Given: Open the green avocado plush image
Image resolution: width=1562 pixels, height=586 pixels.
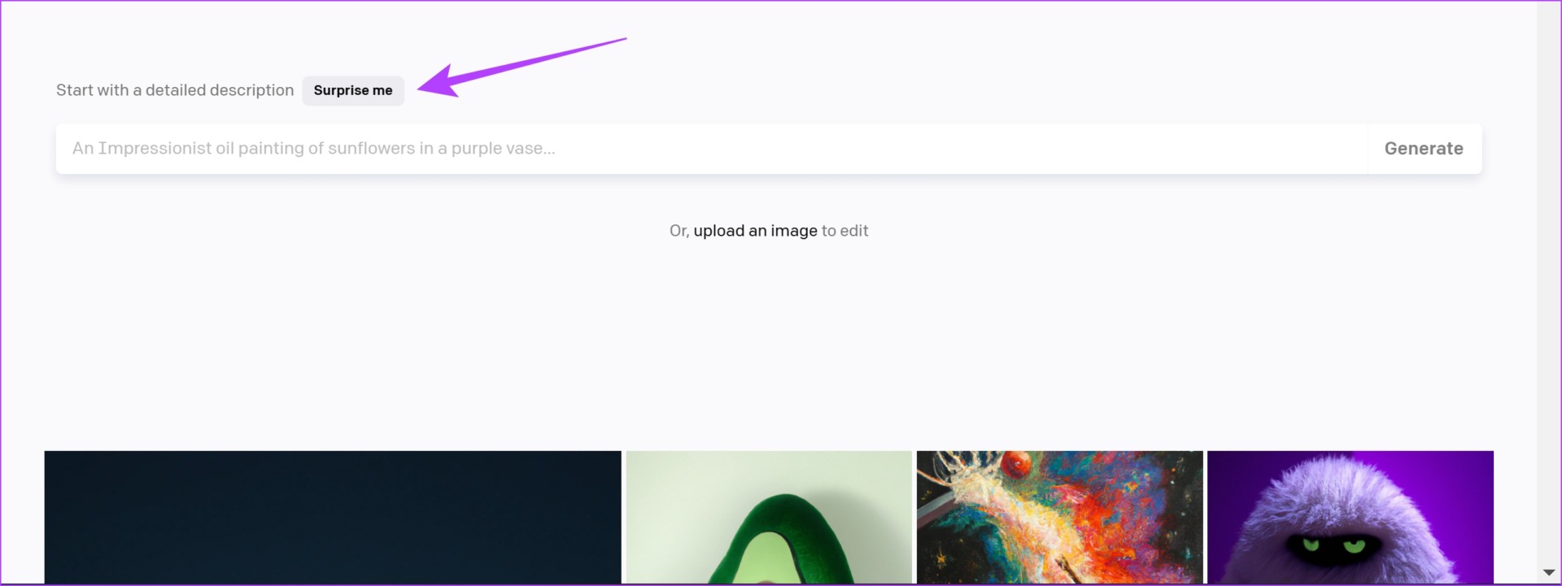Looking at the screenshot, I should (769, 518).
